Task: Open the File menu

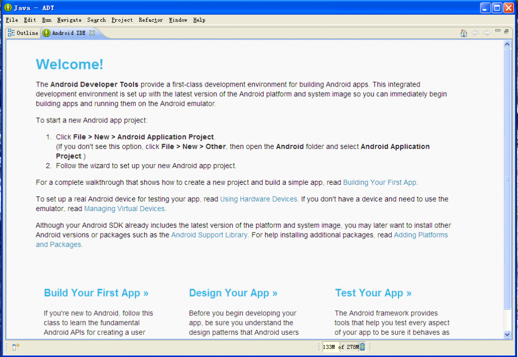Action: (x=12, y=20)
